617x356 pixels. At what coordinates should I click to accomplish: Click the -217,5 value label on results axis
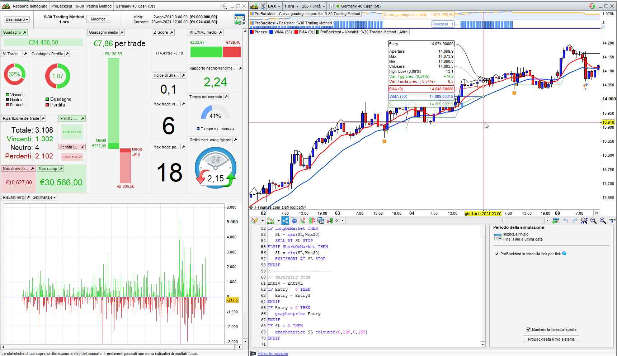point(232,300)
